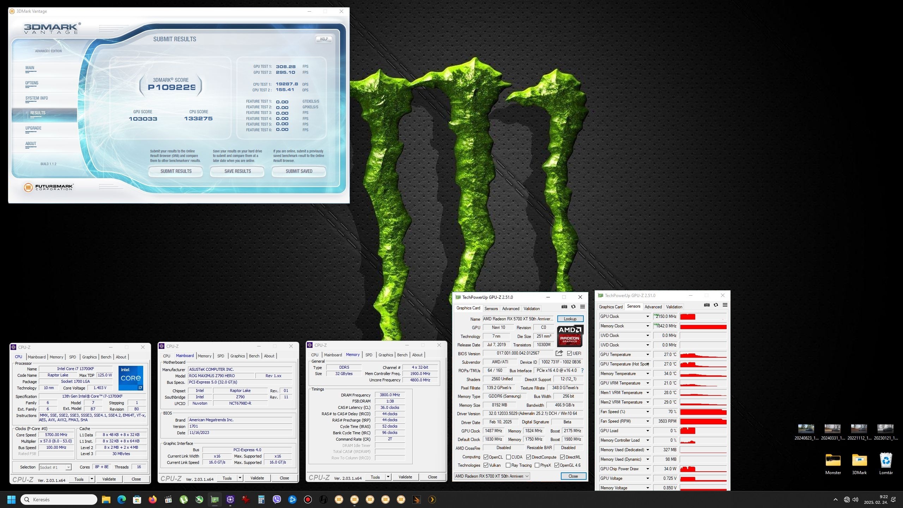Click the GPU-Z screenshot camera icon
903x508 pixels.
tap(564, 307)
